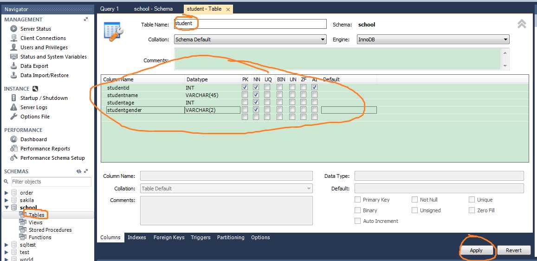Click the Client Connections icon
This screenshot has width=537, height=261.
tap(14, 38)
